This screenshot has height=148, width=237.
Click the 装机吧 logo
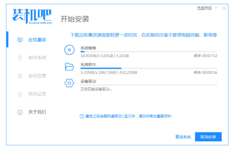click(x=32, y=16)
